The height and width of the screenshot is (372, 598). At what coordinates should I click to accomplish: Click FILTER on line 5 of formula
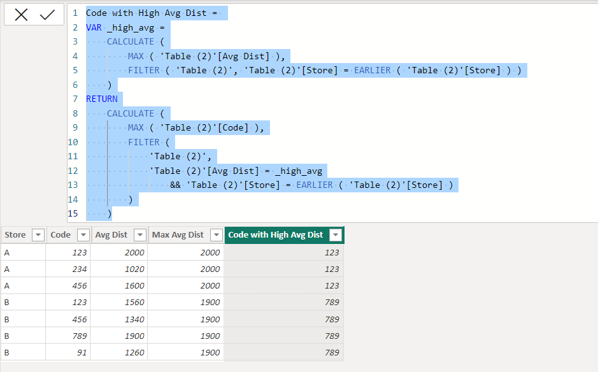pos(144,70)
